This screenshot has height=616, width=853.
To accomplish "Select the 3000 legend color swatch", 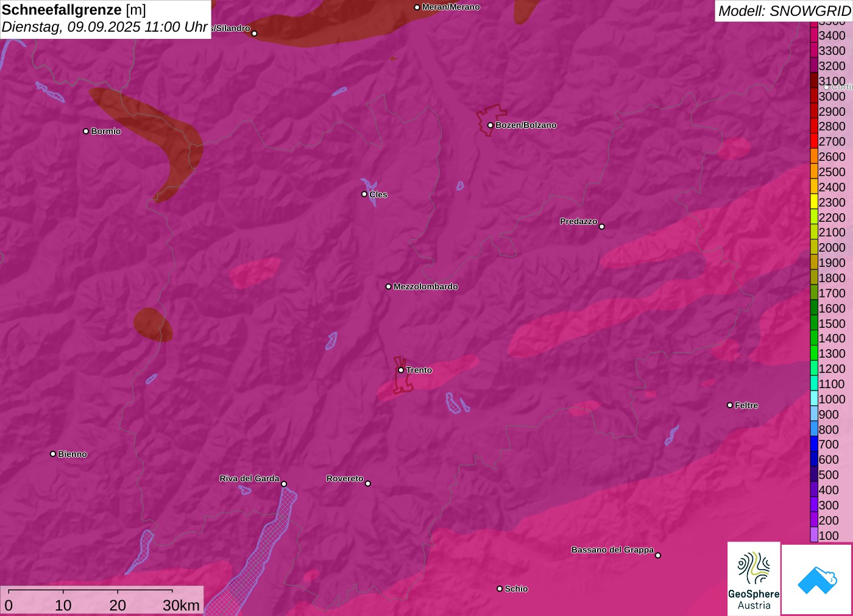I will pos(814,96).
